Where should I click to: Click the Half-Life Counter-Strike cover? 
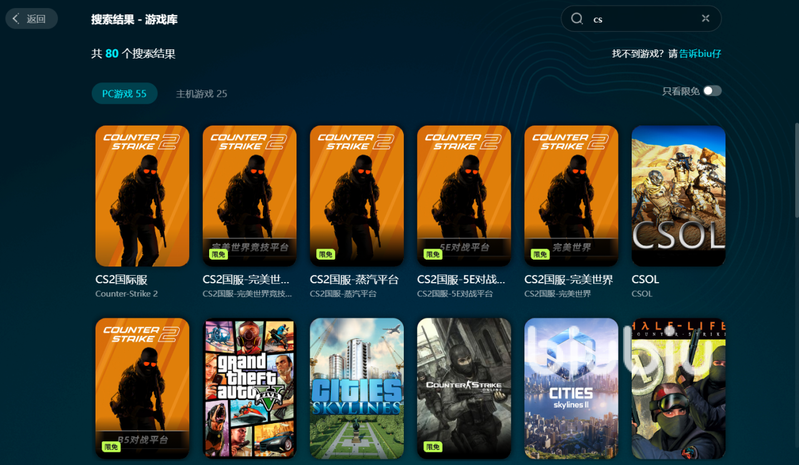[x=679, y=388]
